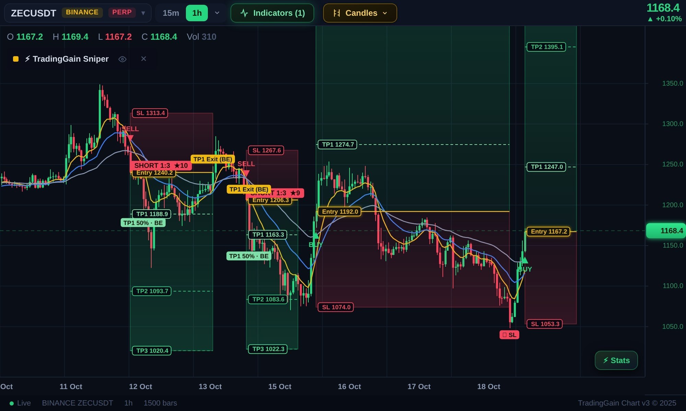Click the TP1 1247.0 label

click(546, 167)
